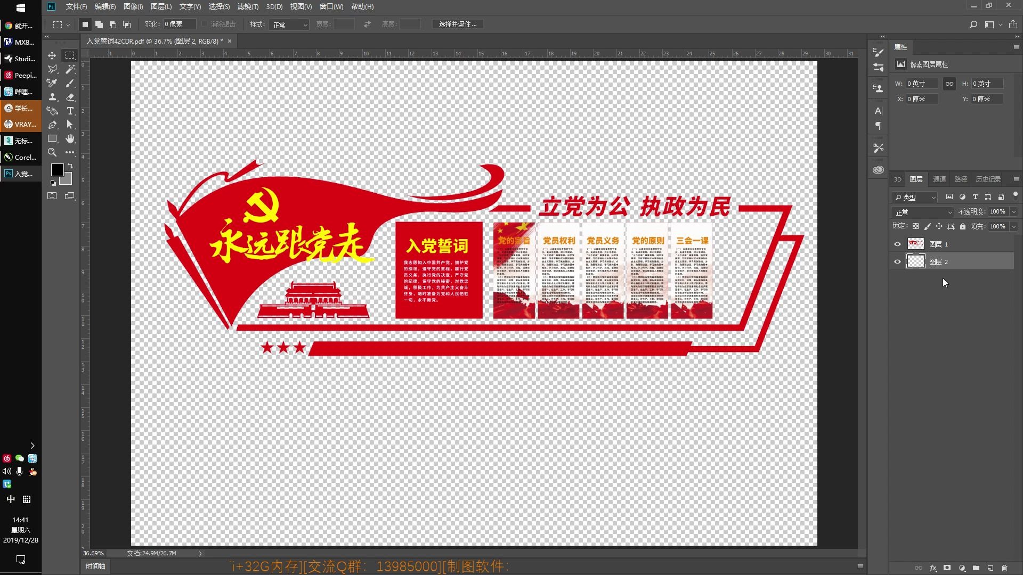Reset to default foreground/background colors

[x=53, y=183]
